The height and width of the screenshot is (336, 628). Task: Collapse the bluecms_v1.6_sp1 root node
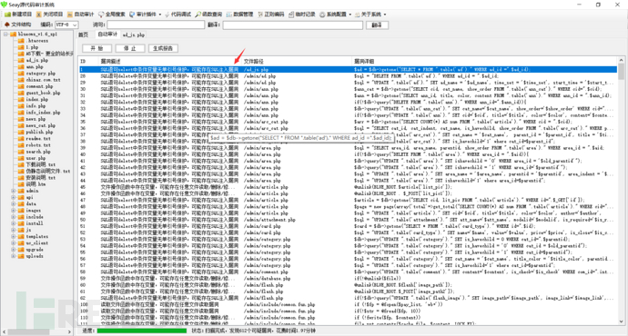6,35
